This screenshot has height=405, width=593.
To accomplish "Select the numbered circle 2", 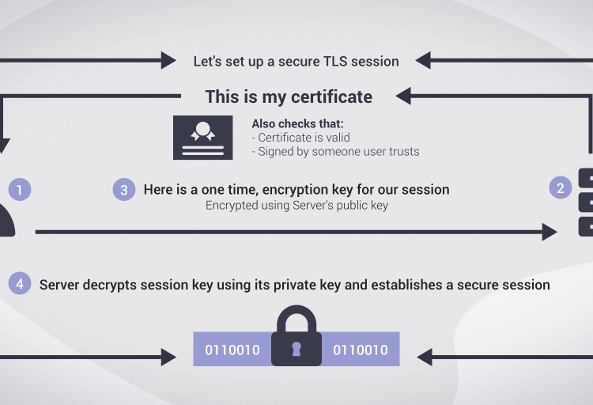I will coord(561,187).
